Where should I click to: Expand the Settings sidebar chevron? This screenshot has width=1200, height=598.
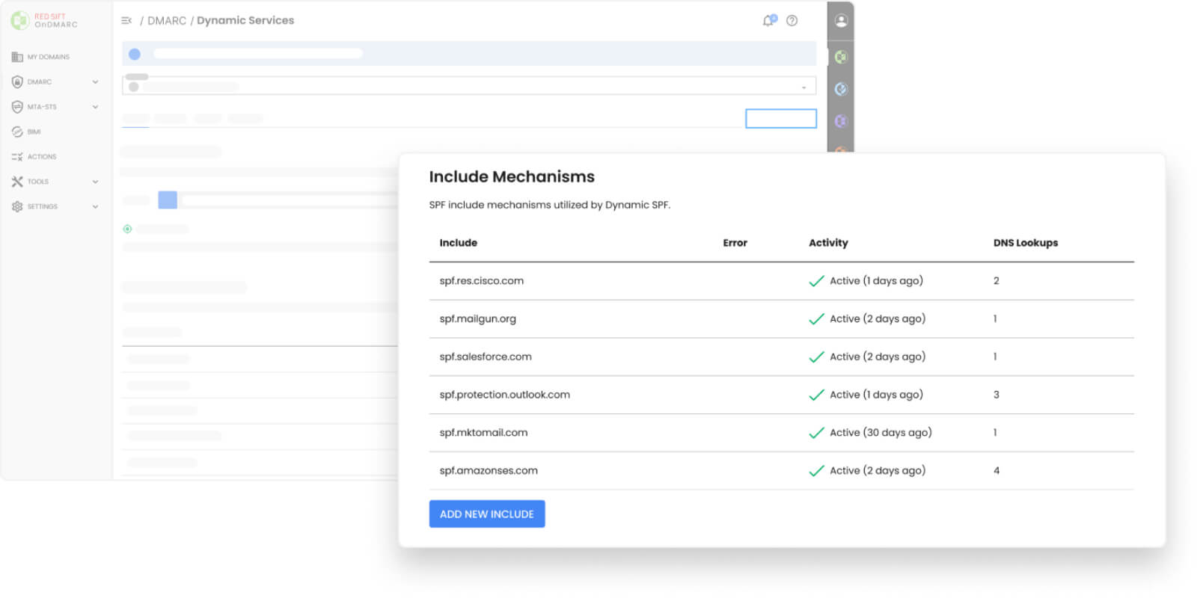pyautogui.click(x=95, y=207)
